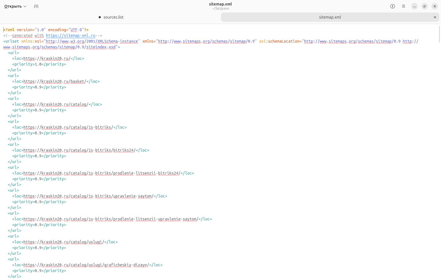Restore the text editor window size
Viewport: 441px width, 278px height.
[424, 6]
